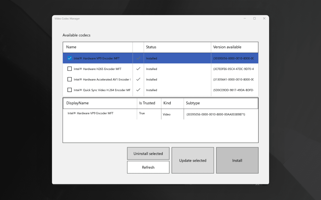Click the Name column header
The image size is (321, 200).
71,47
